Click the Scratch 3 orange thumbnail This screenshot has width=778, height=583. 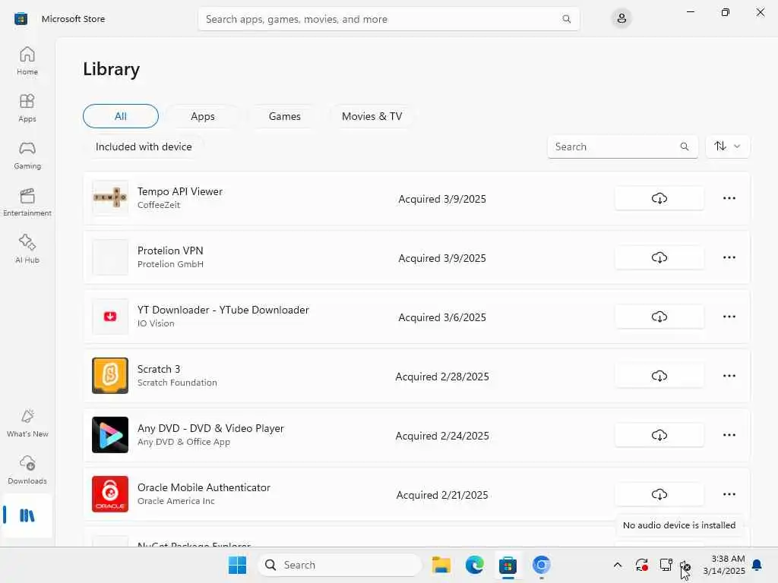pyautogui.click(x=110, y=375)
